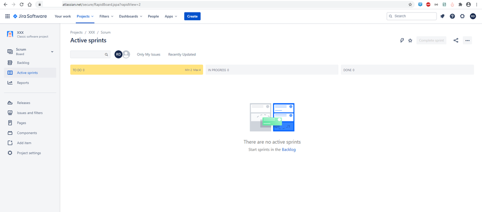The height and width of the screenshot is (212, 482).
Task: Click the Releases ship icon
Action: click(10, 103)
